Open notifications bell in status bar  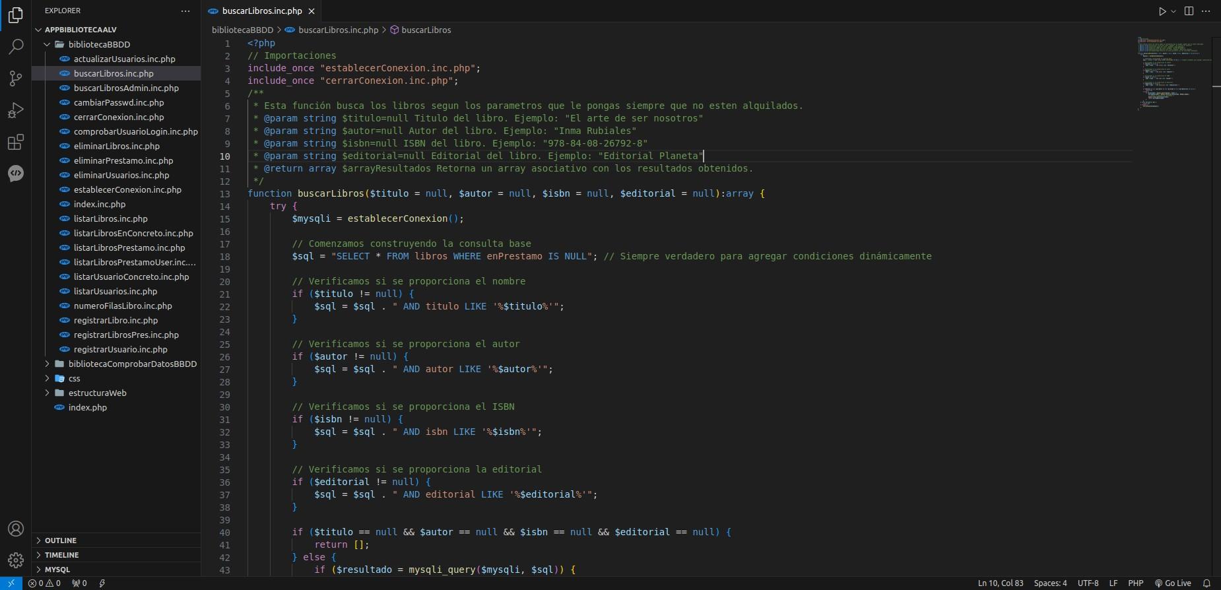pos(1207,583)
